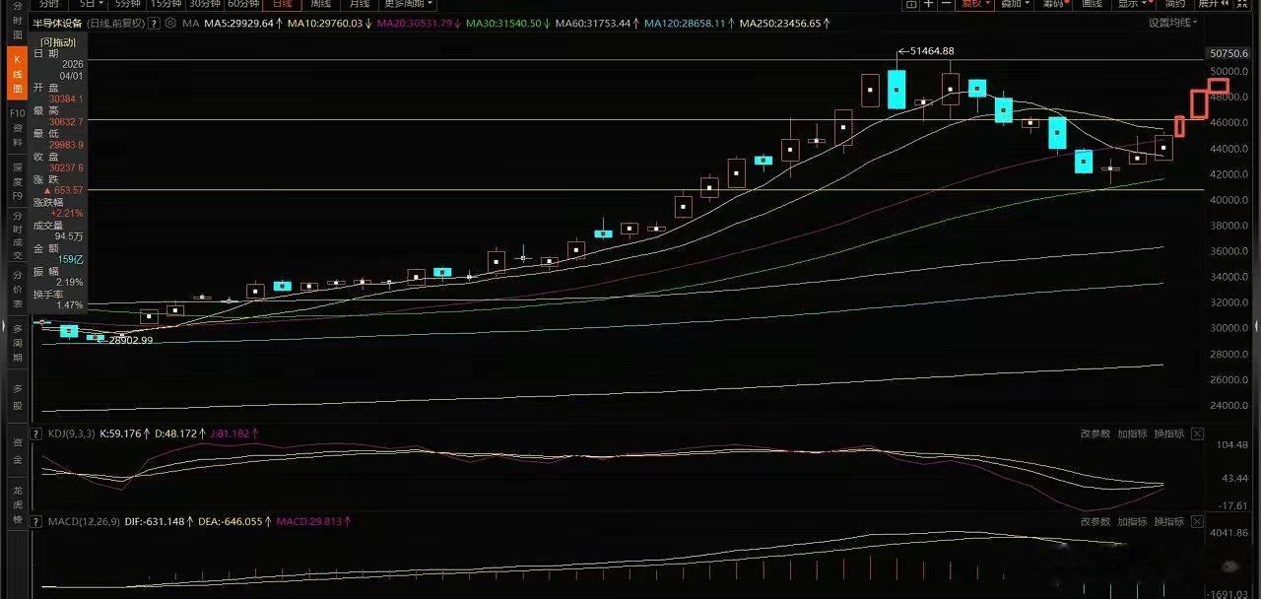Viewport: 1261px width, 599px height.
Task: Open the 叠加 overlay dropdown
Action: tap(1014, 4)
